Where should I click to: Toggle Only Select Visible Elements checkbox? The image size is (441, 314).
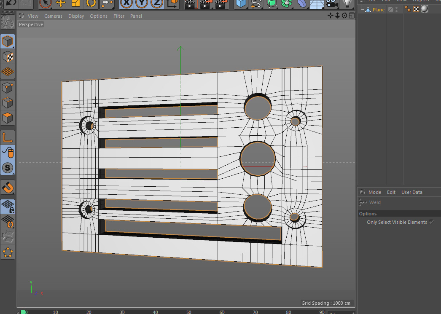pos(431,222)
